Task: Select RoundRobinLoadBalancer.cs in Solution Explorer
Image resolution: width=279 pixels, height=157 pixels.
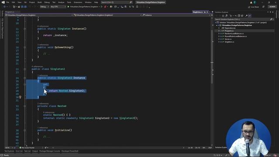Action: tap(235, 36)
